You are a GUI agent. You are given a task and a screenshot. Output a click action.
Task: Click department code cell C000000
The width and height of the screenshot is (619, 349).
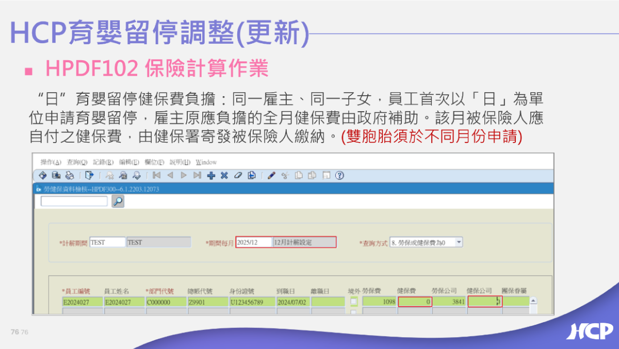click(x=166, y=302)
